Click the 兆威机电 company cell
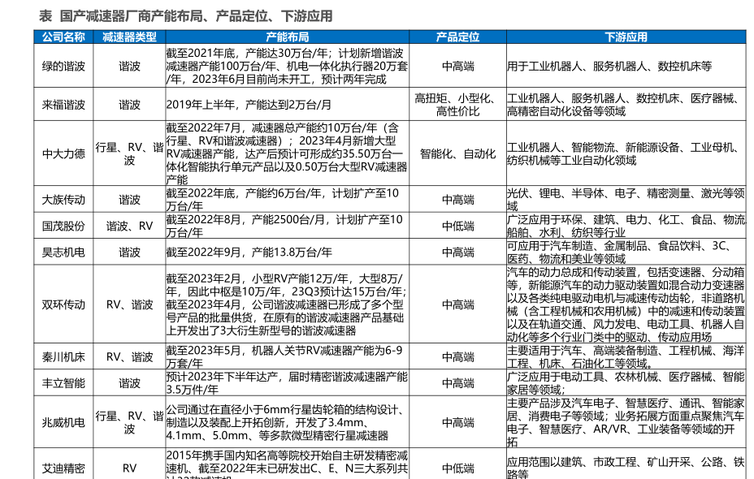This screenshot has width=754, height=479. 63,422
